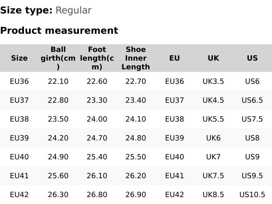Select the 26.10 foot length value
This screenshot has height=204, width=272.
click(x=97, y=176)
